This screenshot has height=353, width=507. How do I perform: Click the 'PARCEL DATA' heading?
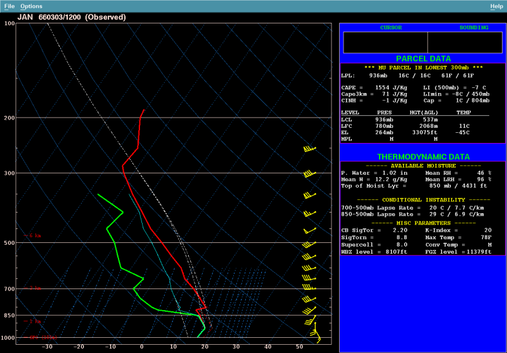(423, 58)
